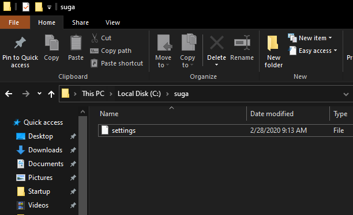Expand chevron after This PC breadcrumb
The image size is (353, 215).
point(111,94)
